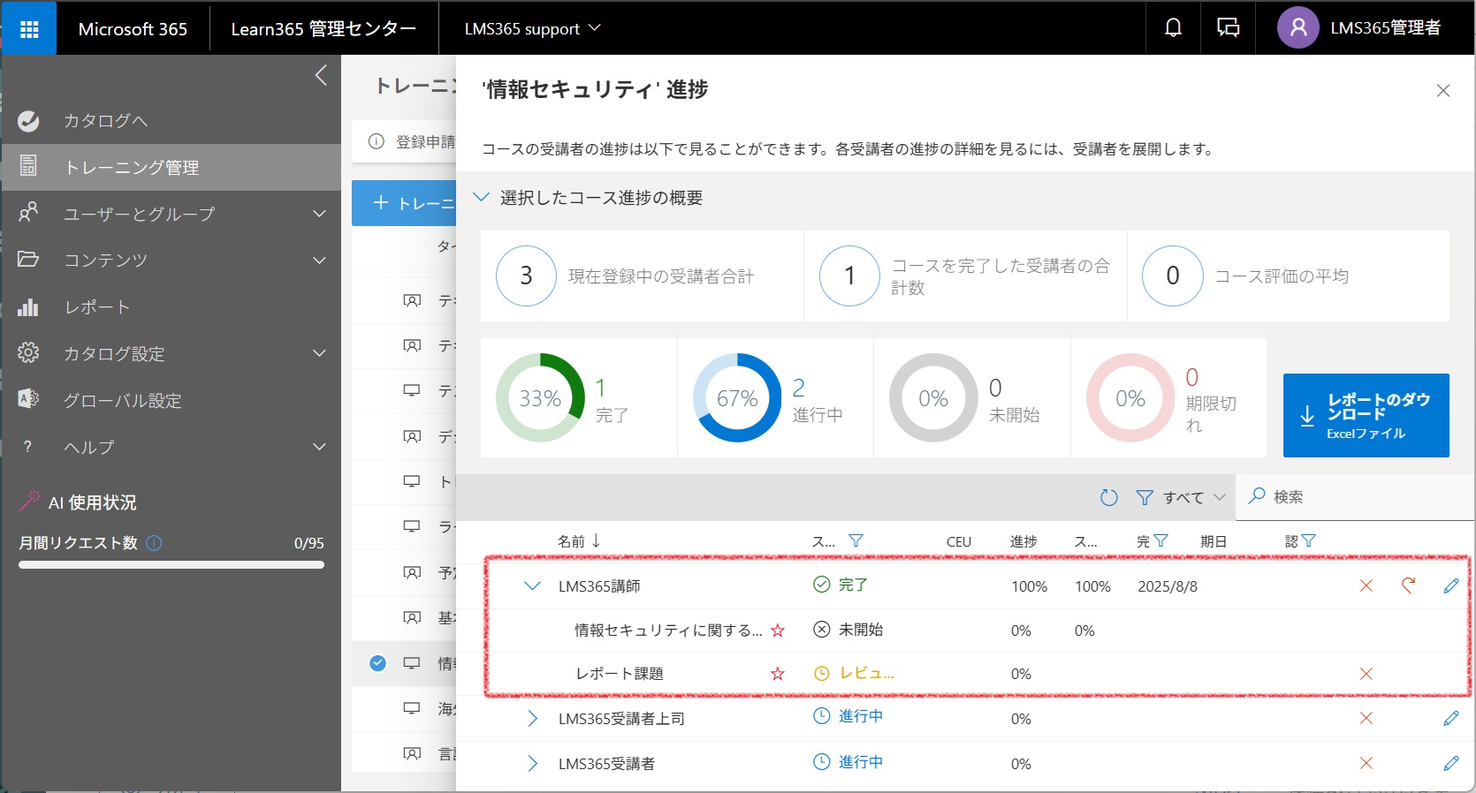Viewport: 1476px width, 793px height.
Task: Open AI 使用状況 section
Action: tap(92, 502)
